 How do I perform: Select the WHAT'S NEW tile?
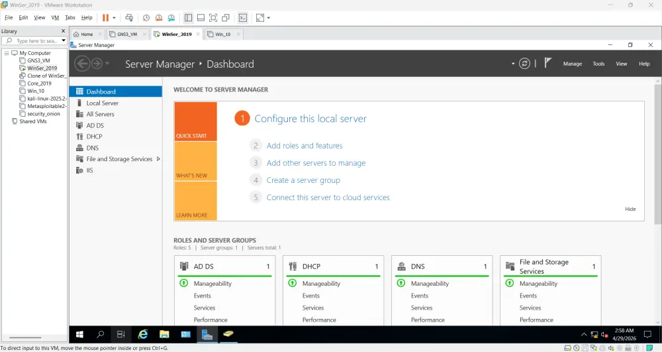[x=196, y=162]
